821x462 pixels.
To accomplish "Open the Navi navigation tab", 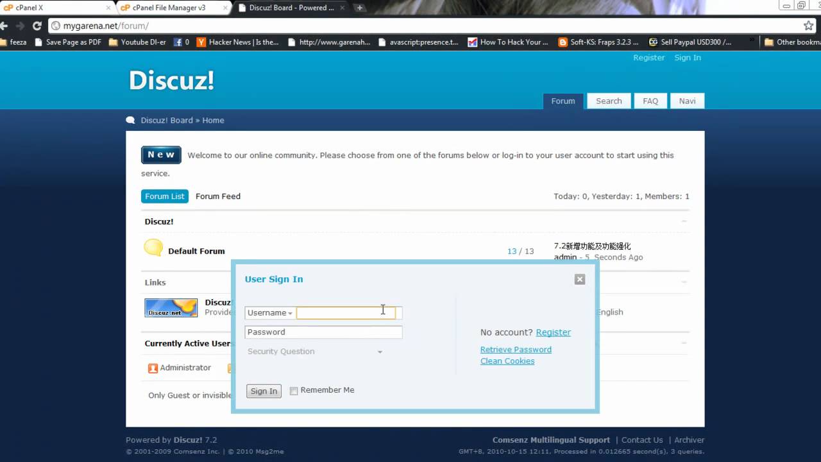I will 688,101.
